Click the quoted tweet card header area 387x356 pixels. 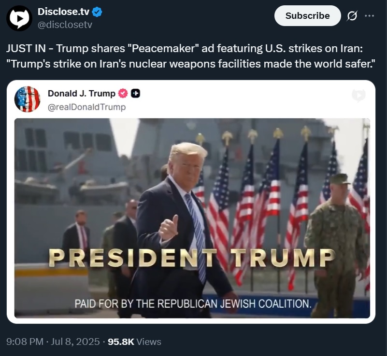(x=191, y=99)
